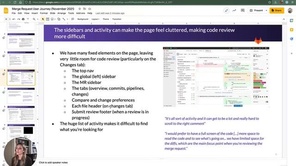The height and width of the screenshot is (166, 296).
Task: Open the Keep side panel icon
Action: (292, 30)
